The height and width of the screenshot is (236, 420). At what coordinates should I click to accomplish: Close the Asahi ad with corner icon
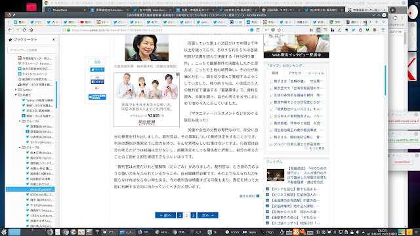178,74
